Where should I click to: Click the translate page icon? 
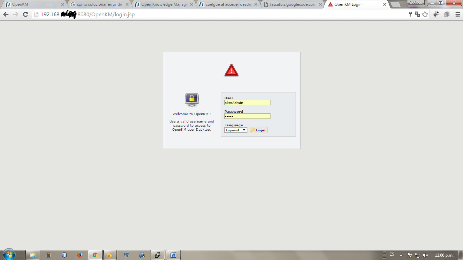[418, 14]
